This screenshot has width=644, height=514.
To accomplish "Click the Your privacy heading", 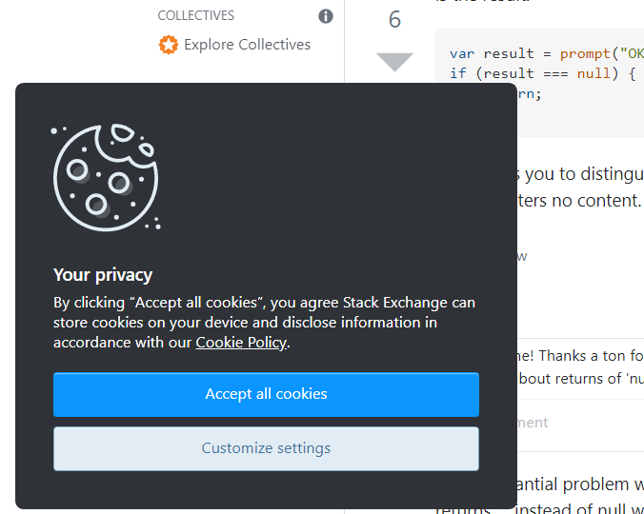I will (103, 275).
